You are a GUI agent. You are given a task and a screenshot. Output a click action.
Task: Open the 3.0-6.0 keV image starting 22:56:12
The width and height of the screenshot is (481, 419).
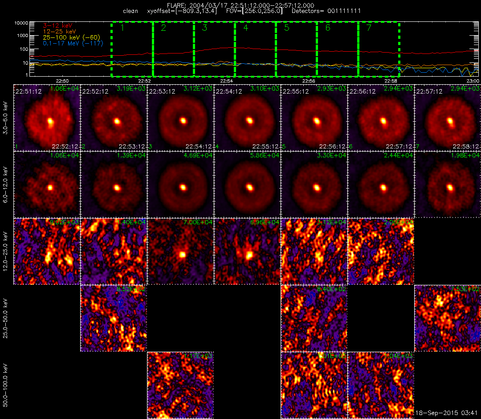(381, 118)
